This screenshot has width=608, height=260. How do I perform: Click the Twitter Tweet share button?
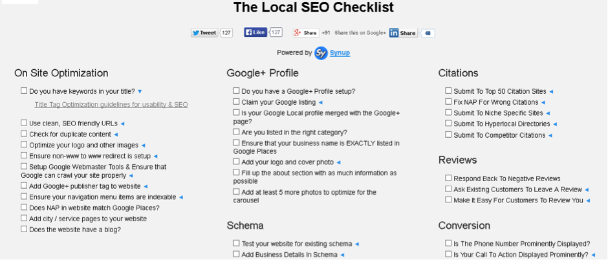point(204,32)
